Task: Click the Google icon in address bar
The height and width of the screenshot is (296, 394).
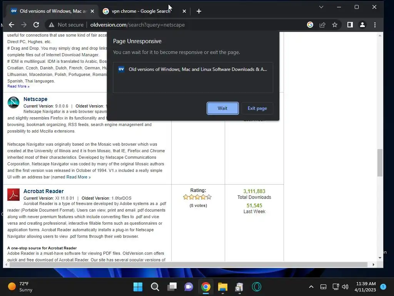Action: [x=310, y=25]
